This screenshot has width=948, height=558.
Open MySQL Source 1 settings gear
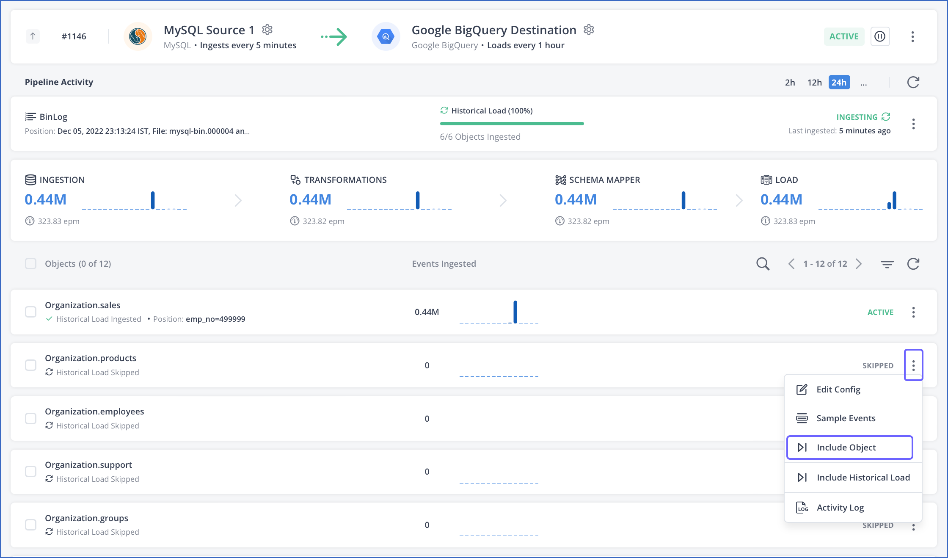coord(267,30)
